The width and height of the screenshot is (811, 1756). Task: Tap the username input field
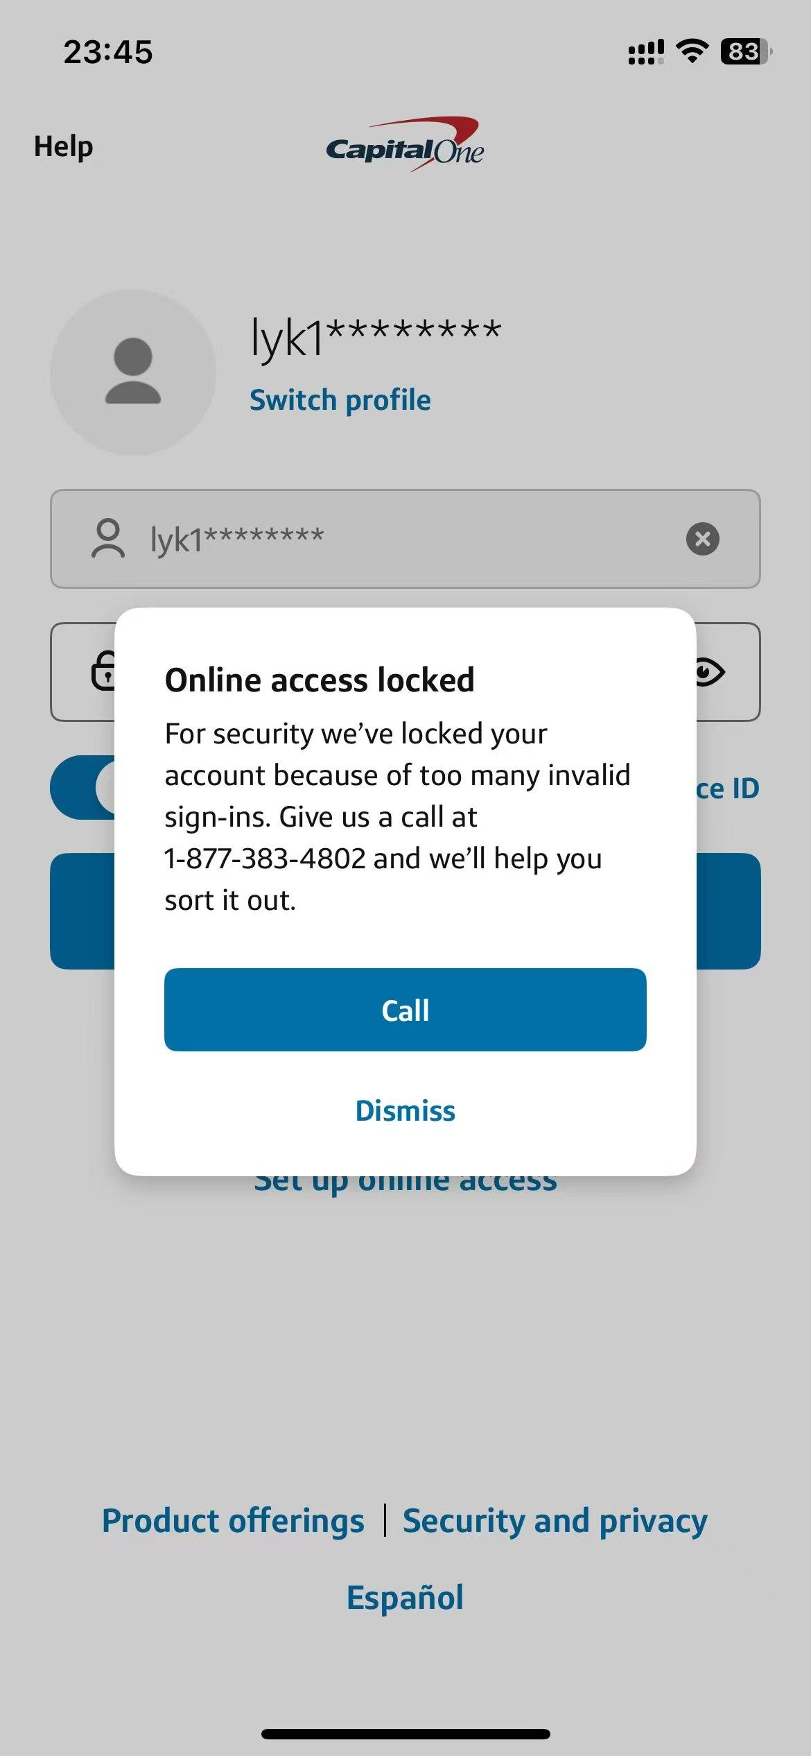click(405, 539)
